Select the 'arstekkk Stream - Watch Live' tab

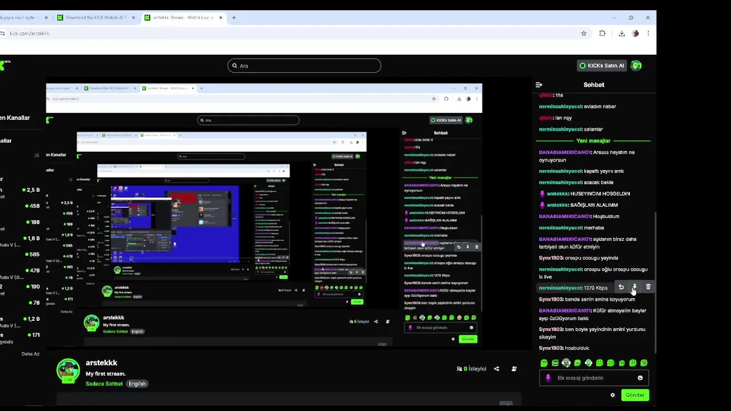pos(183,18)
